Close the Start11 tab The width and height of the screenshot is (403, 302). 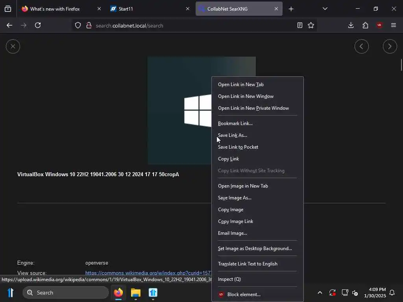(x=188, y=9)
